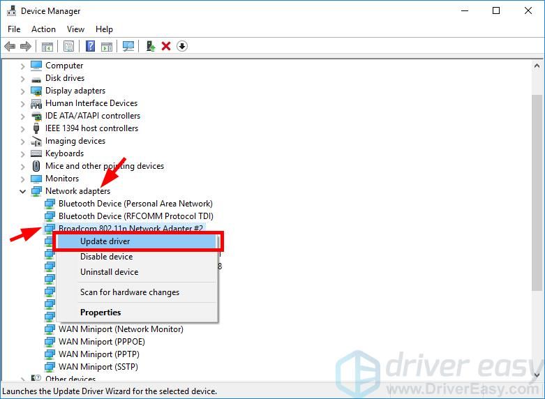
Task: Click the Properties sheet toolbar icon
Action: click(68, 47)
